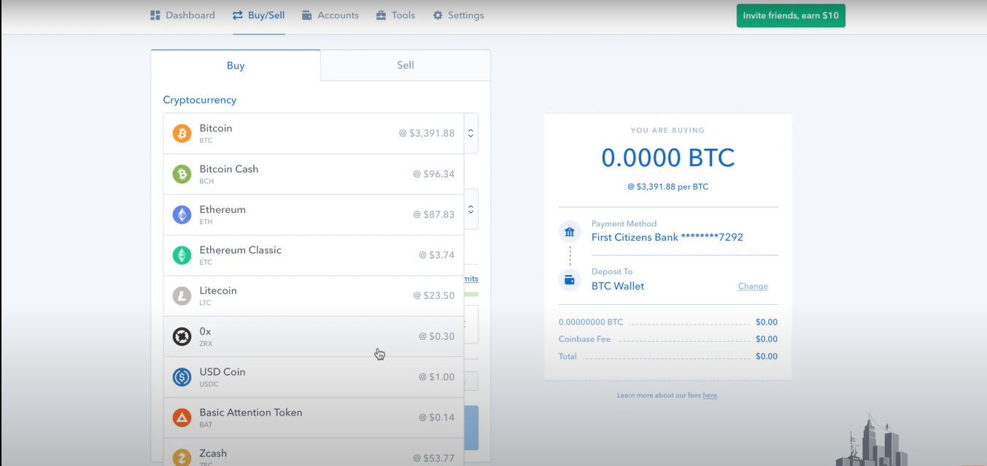Open the Dashboard page
The image size is (987, 466).
tap(182, 15)
